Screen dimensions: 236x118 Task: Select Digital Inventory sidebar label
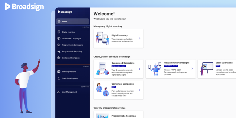(x=68, y=32)
